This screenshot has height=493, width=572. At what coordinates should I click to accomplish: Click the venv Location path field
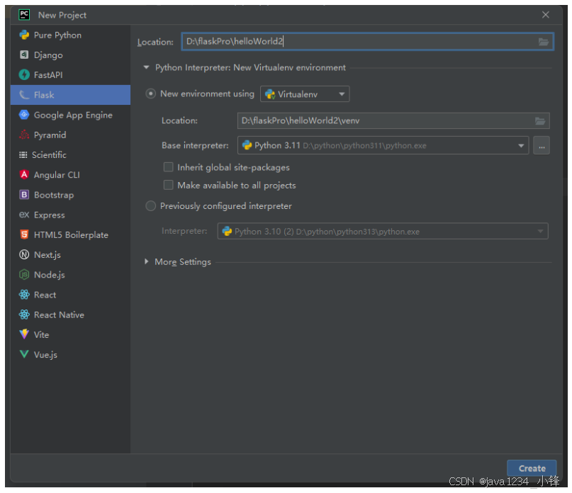point(393,120)
